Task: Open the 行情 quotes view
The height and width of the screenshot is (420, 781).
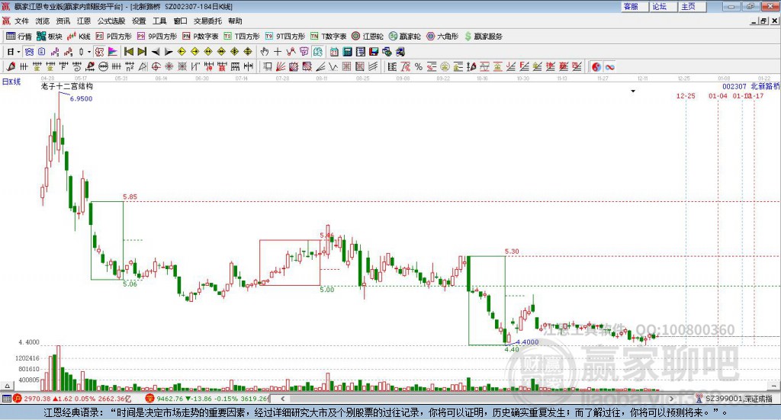Action: pos(18,37)
